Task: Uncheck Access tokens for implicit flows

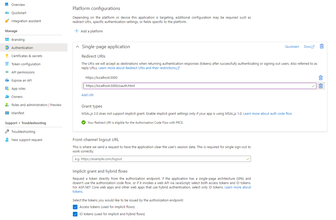Action: tap(75, 207)
